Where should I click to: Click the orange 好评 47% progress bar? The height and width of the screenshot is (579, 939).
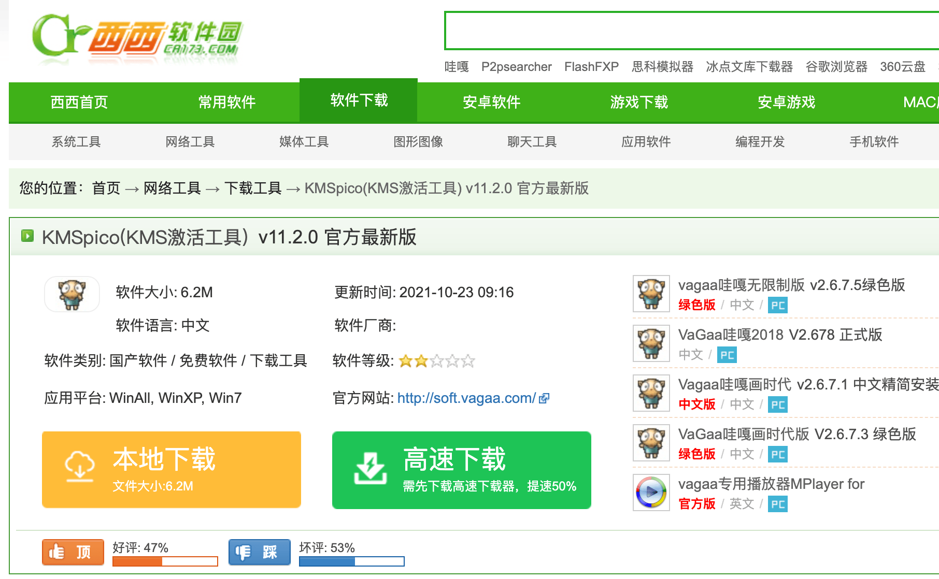(x=165, y=561)
